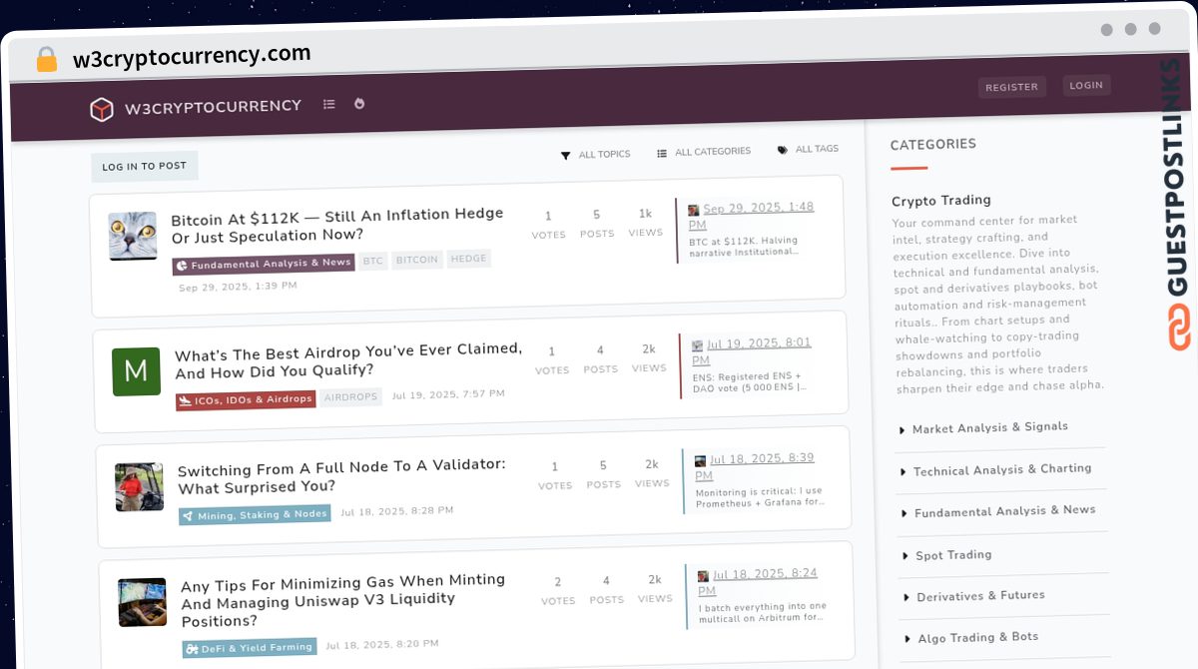Open the avatar on Validator post
Image resolution: width=1198 pixels, height=669 pixels.
(139, 487)
